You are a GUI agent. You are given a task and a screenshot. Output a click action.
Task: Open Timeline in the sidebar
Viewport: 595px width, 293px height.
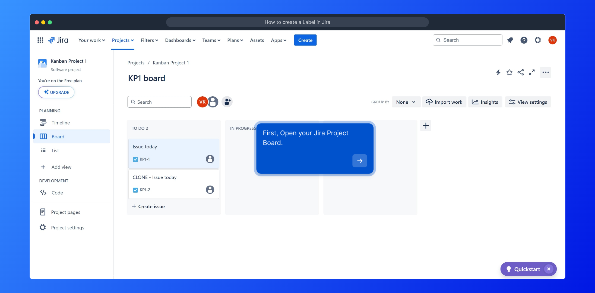coord(61,123)
